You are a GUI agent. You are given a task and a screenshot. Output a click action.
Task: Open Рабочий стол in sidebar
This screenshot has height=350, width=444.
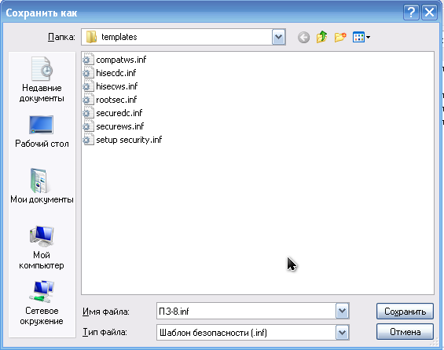point(42,132)
